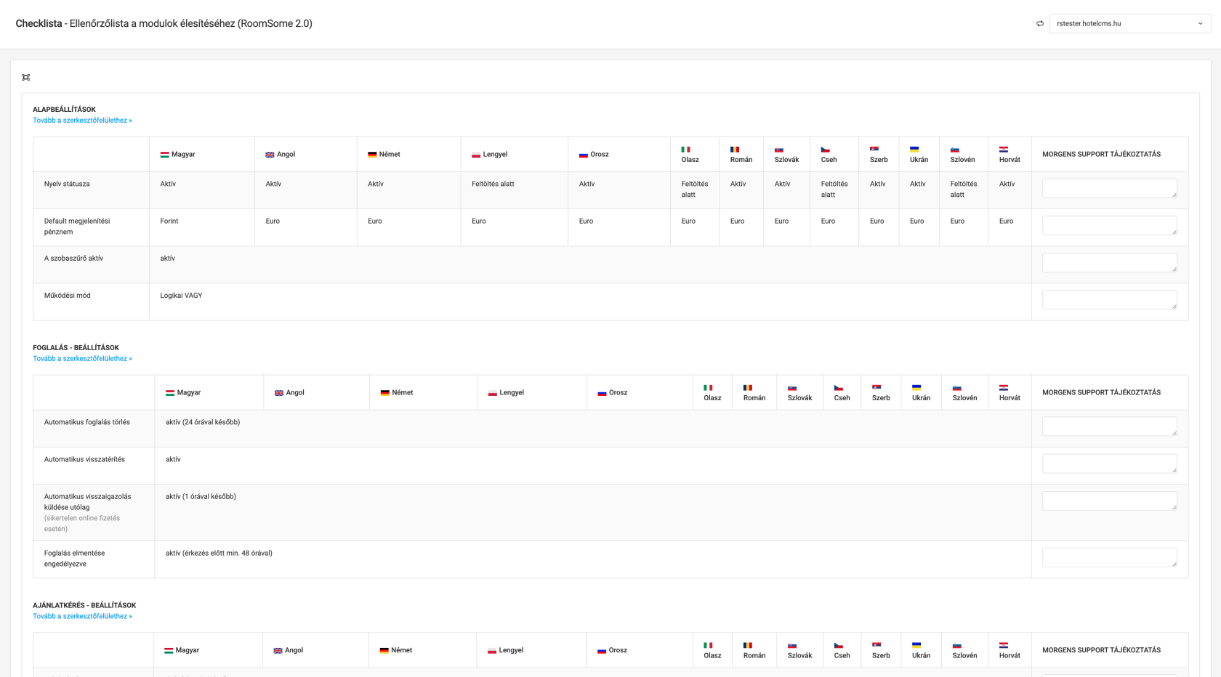Open editor link under Foglalás - Beállítások
The image size is (1221, 677).
click(x=82, y=359)
